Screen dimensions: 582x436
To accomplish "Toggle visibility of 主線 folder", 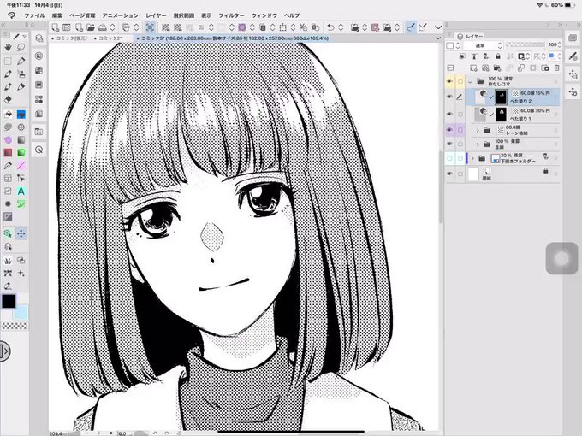I will pos(450,144).
